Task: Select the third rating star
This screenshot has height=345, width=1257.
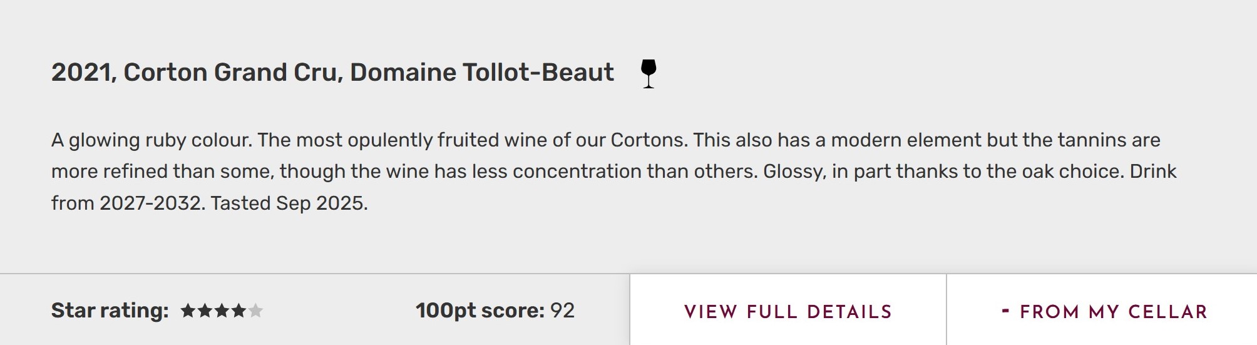Action: pos(222,311)
